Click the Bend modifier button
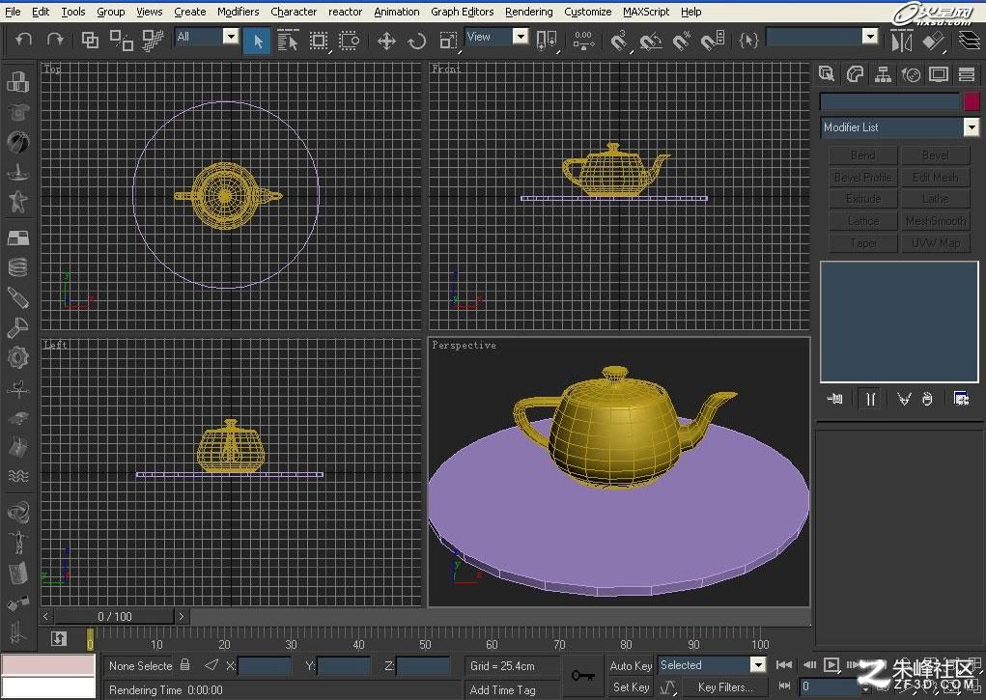This screenshot has width=986, height=700. 862,154
